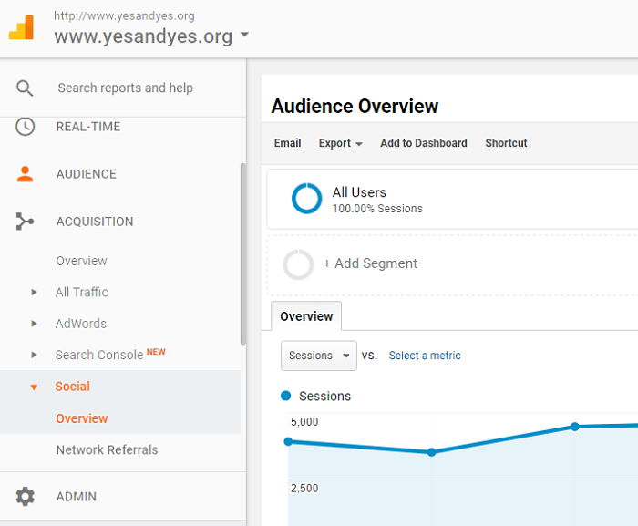Click the Google Analytics logo icon

pyautogui.click(x=21, y=28)
